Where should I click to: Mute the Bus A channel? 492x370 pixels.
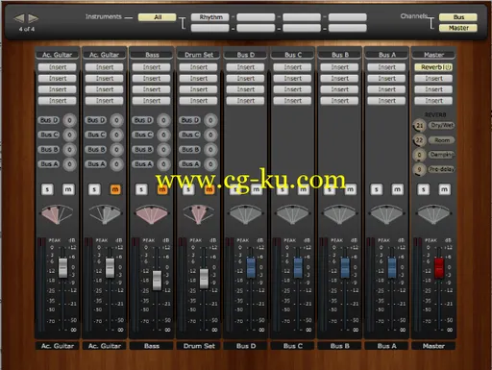pyautogui.click(x=398, y=189)
